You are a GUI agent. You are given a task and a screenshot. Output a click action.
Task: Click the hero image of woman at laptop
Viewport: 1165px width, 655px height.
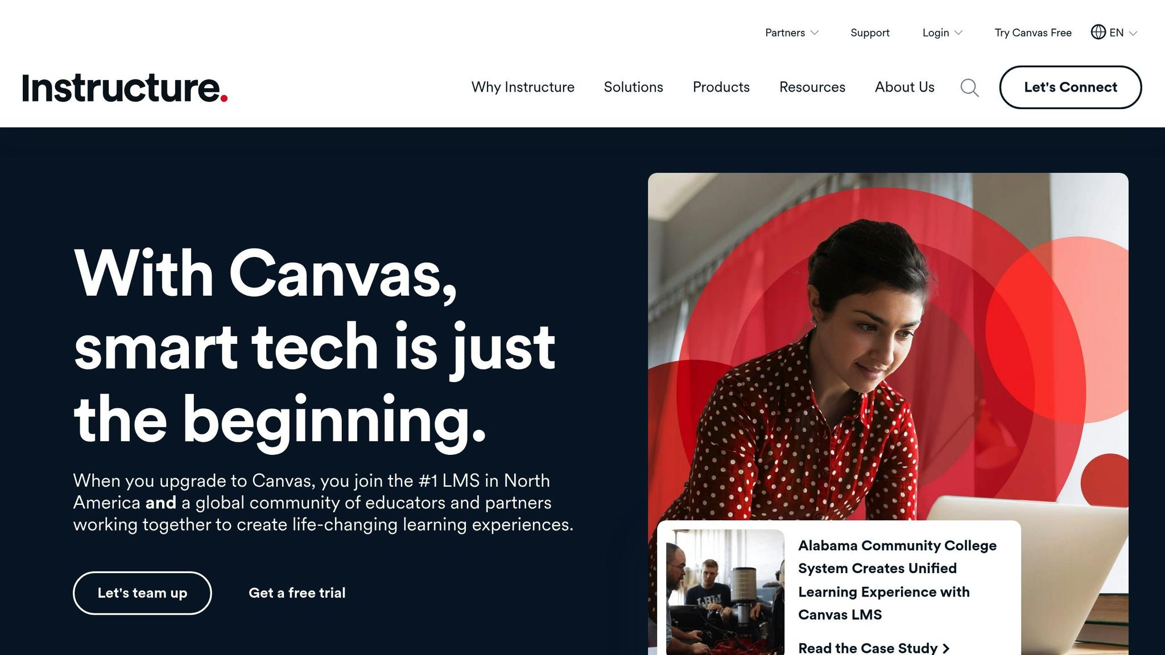(x=888, y=346)
